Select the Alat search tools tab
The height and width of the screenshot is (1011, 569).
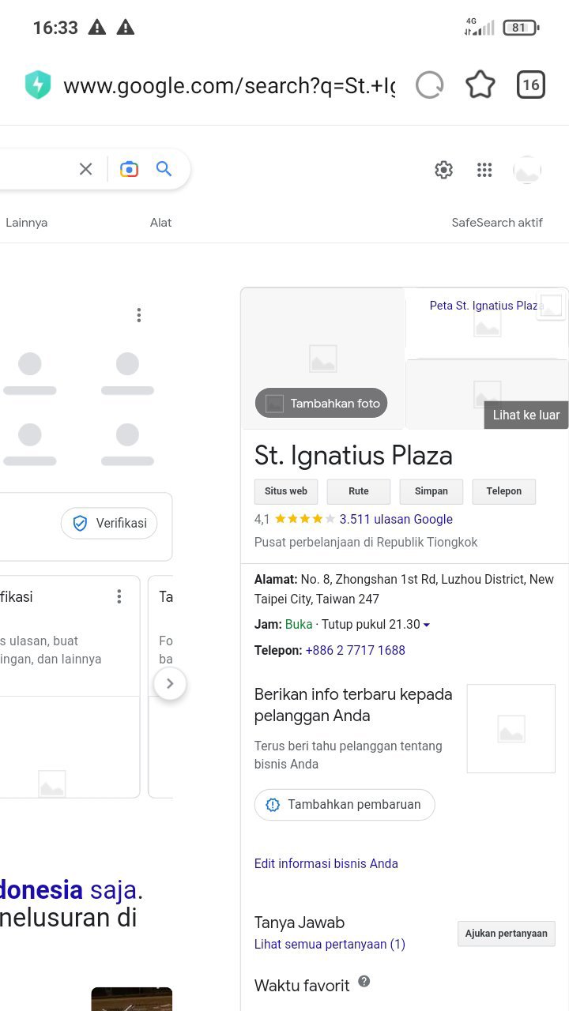[160, 223]
